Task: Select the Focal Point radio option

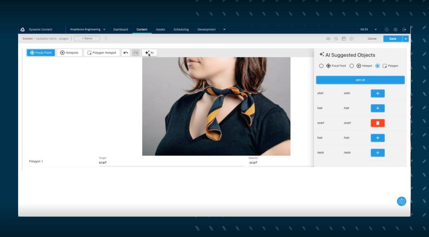Action: point(321,66)
